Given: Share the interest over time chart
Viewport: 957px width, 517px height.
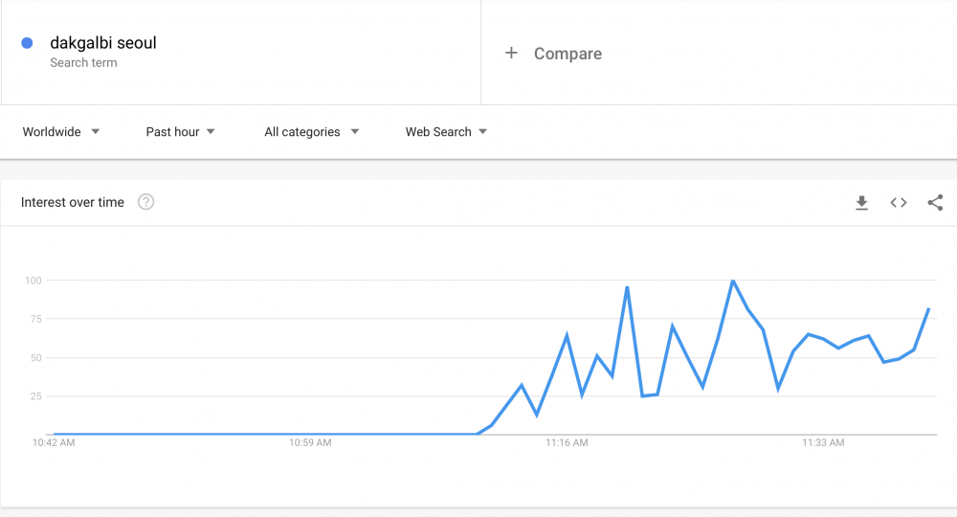Looking at the screenshot, I should point(935,203).
